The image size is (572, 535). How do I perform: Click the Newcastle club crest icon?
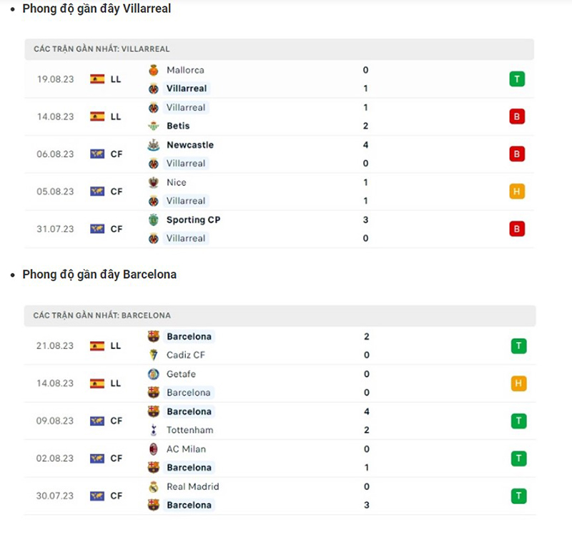pos(153,144)
